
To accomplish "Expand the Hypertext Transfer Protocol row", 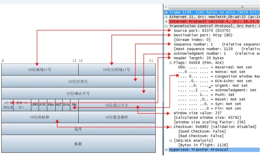I will 166,150.
